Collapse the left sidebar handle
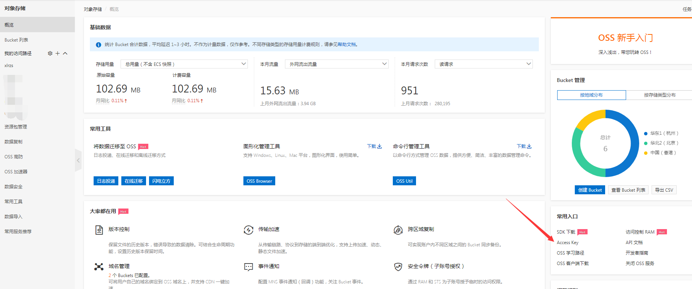The width and height of the screenshot is (692, 289). (x=78, y=160)
